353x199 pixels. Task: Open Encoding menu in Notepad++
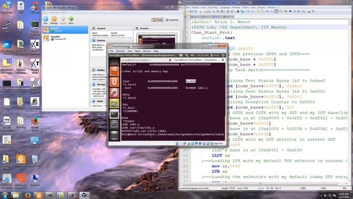[213, 7]
